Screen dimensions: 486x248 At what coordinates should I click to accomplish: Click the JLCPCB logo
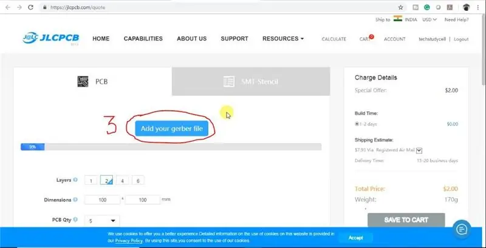[x=50, y=38]
